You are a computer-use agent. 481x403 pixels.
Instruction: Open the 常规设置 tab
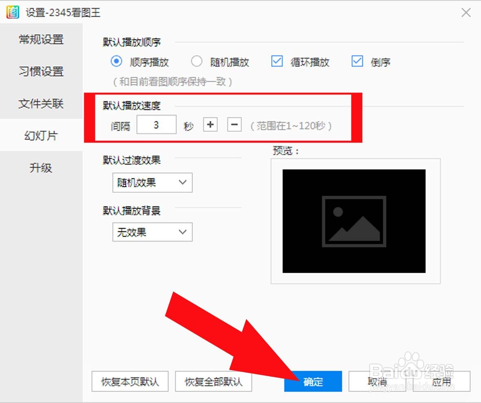[41, 39]
